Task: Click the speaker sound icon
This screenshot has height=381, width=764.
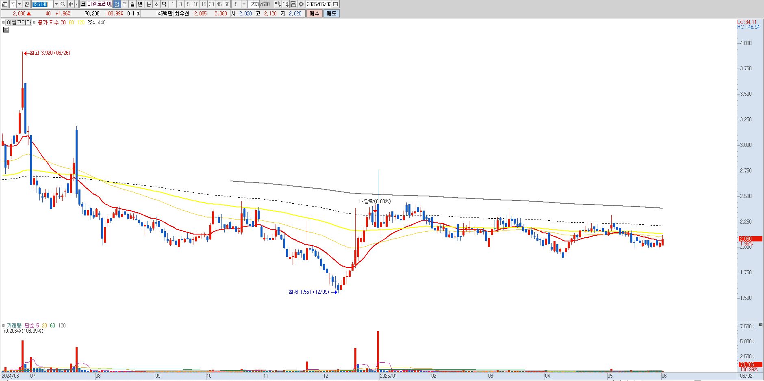Action: click(x=71, y=4)
